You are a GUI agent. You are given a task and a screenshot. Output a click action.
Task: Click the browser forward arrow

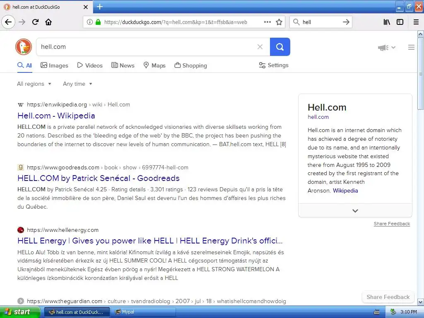(x=22, y=22)
